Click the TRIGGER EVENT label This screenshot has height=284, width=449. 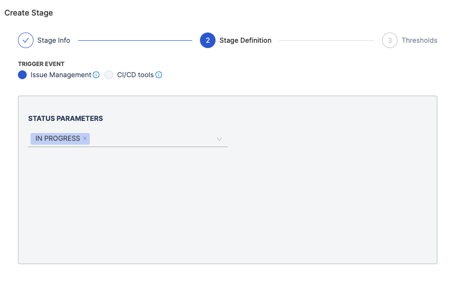pos(41,64)
